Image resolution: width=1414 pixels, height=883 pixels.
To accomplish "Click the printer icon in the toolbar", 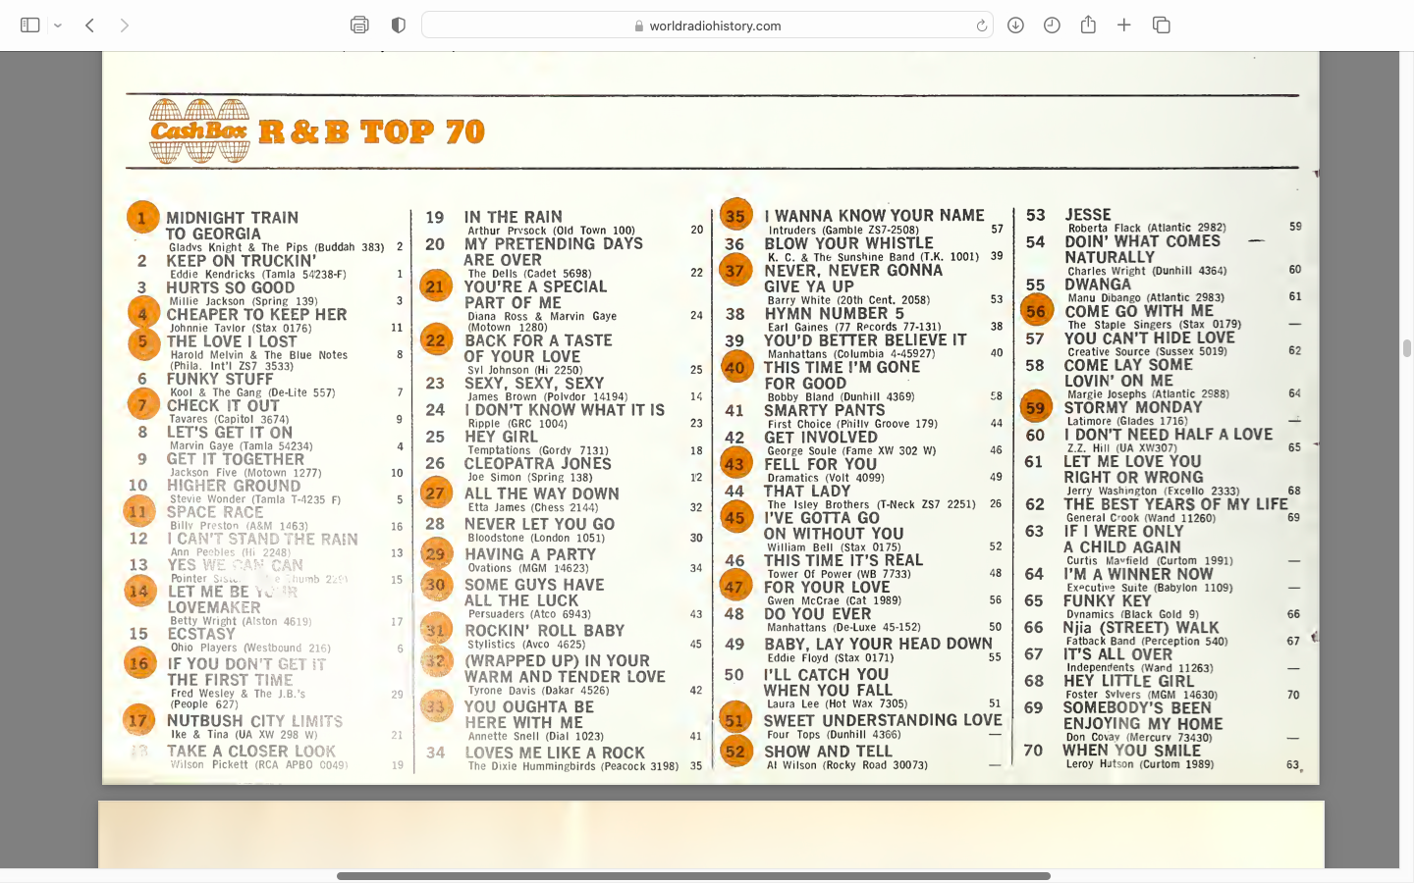I will click(359, 26).
